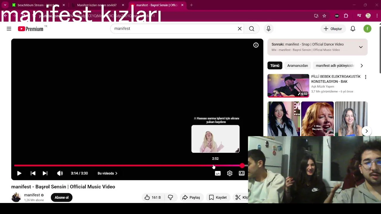Open PİLLİ BEBEK ELEKTROAKUSTİK title
Screen dimensions: 381x214
336,79
